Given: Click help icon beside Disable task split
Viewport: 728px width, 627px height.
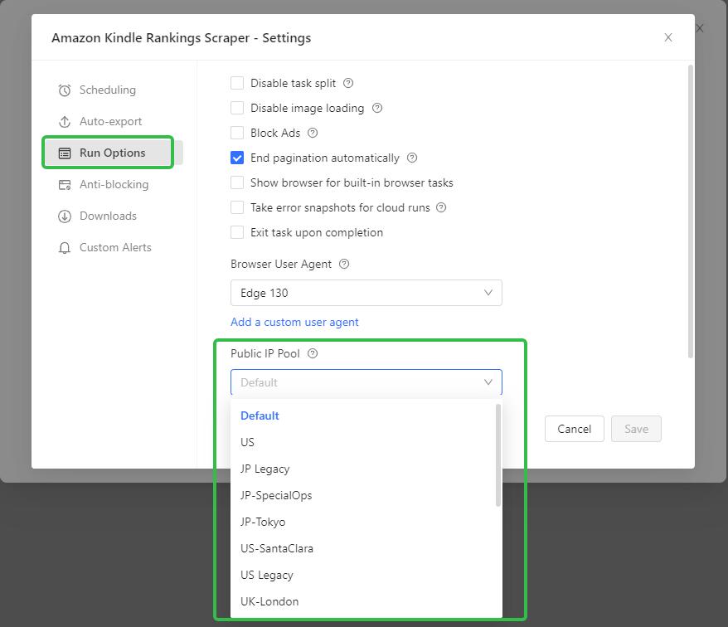Looking at the screenshot, I should coord(348,83).
